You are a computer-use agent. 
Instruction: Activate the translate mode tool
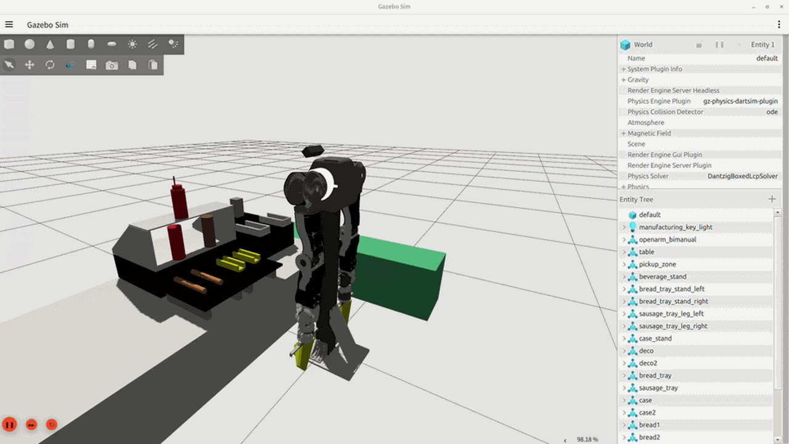click(x=30, y=65)
